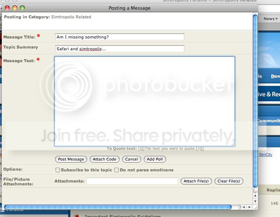This screenshot has height=217, width=280.
Task: Click the vertical scrollbar thumb
Action: (x=255, y=101)
